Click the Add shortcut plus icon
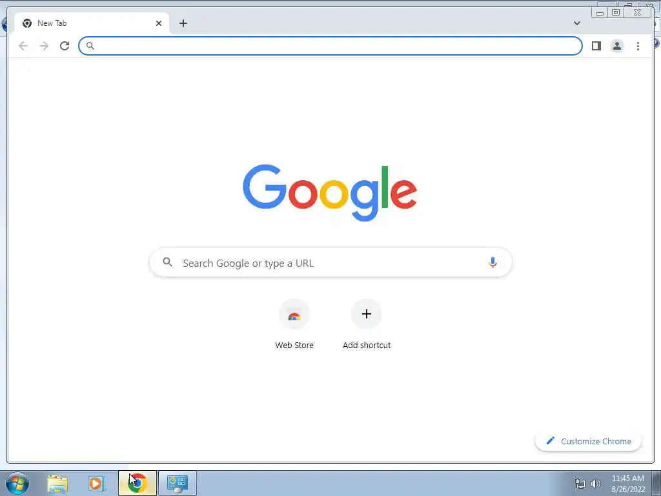Screen dimensions: 661x496 point(367,315)
